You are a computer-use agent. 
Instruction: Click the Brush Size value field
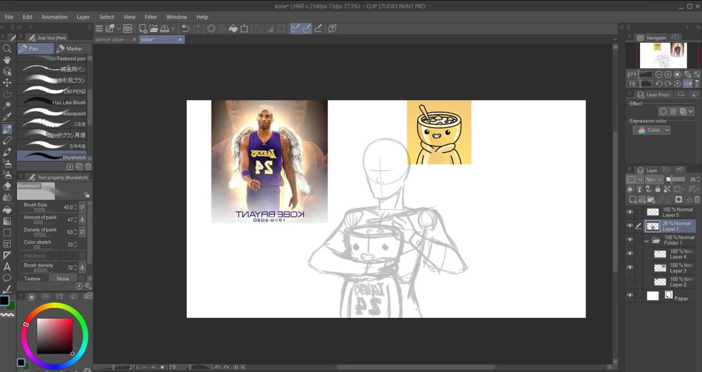tap(69, 206)
